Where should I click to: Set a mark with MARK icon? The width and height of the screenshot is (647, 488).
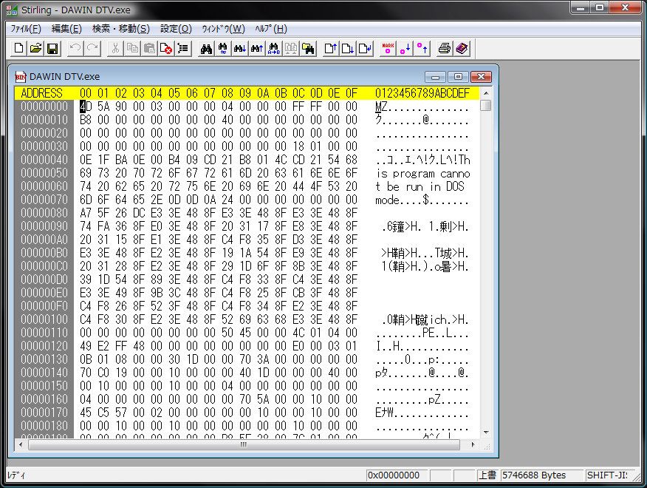(x=388, y=49)
